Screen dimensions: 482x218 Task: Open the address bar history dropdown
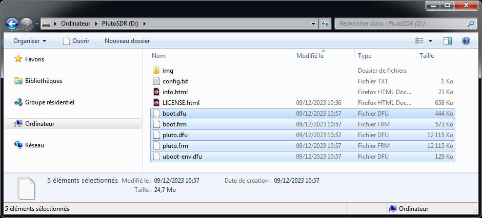pyautogui.click(x=314, y=24)
